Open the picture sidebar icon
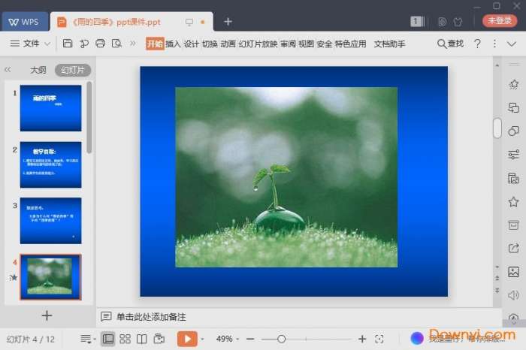This screenshot has height=350, width=526. point(513,272)
